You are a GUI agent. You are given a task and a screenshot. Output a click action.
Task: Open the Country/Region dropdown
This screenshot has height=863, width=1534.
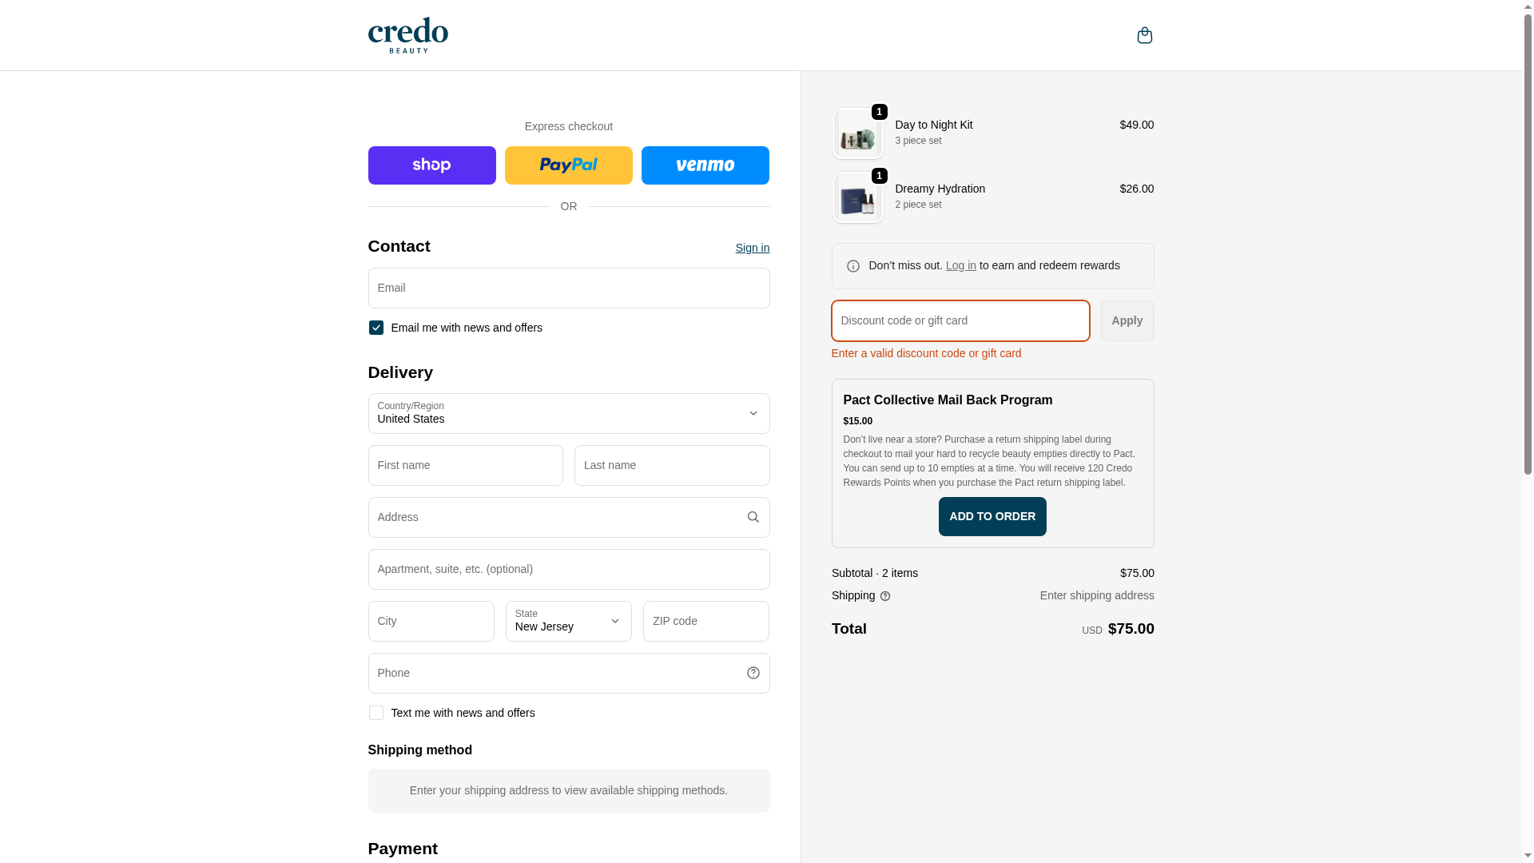pos(568,413)
